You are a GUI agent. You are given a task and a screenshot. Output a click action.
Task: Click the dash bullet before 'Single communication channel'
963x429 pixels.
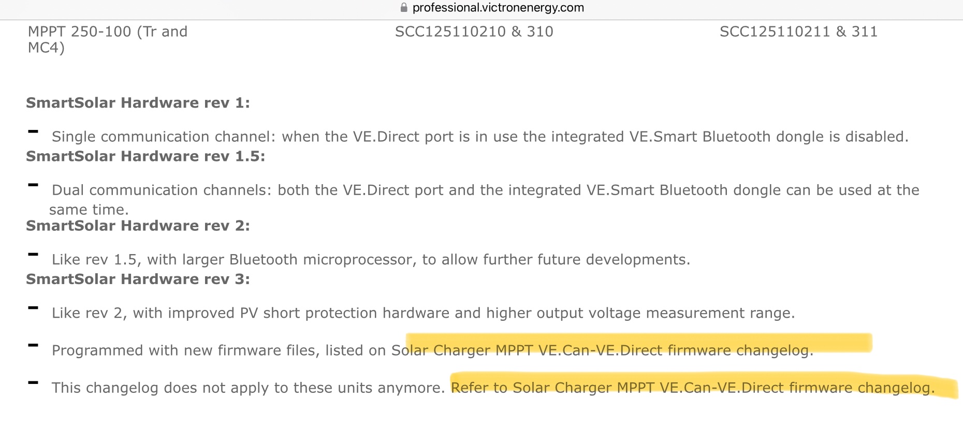click(33, 132)
